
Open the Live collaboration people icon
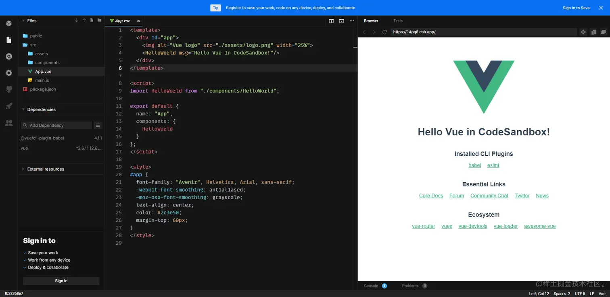[x=9, y=123]
